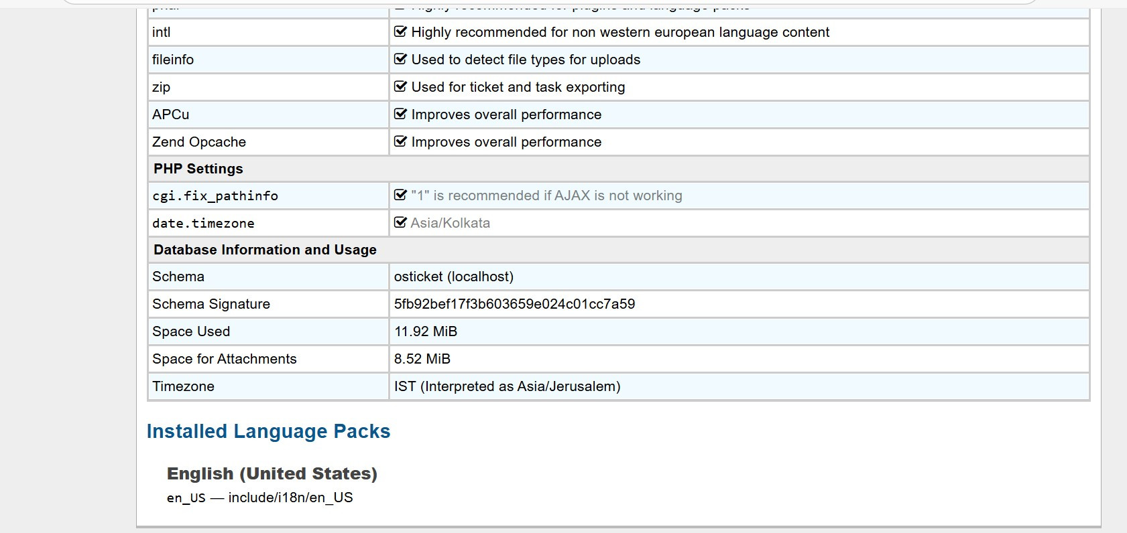Click the checkmark icon in the intl row
This screenshot has height=533, width=1127.
400,31
